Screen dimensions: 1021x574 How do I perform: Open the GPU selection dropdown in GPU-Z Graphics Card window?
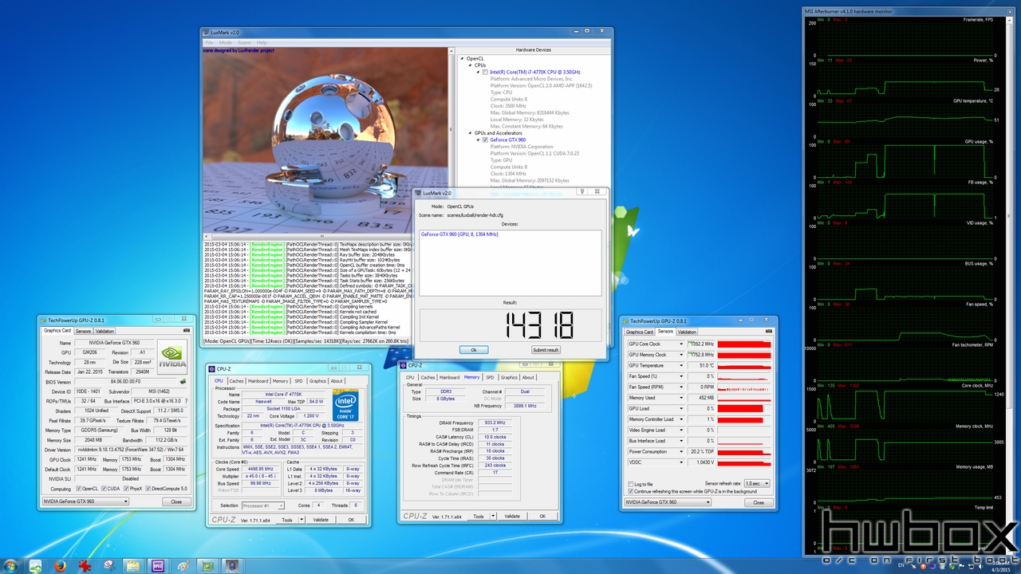(x=85, y=501)
